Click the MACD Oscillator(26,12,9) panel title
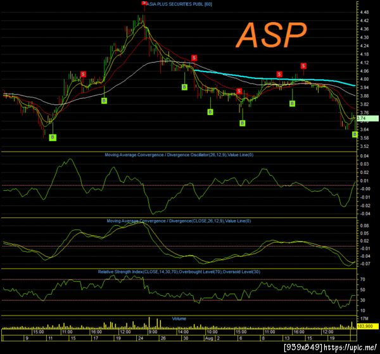This screenshot has width=380, height=354. tap(179, 155)
